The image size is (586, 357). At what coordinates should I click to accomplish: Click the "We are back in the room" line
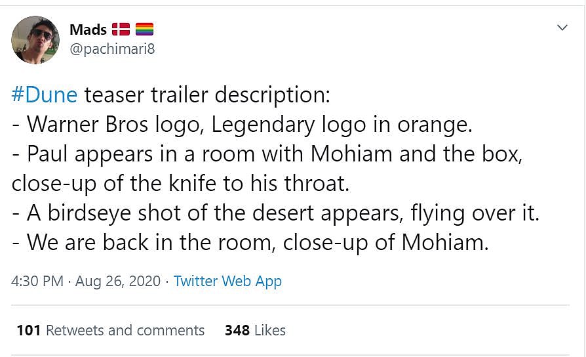coord(250,242)
